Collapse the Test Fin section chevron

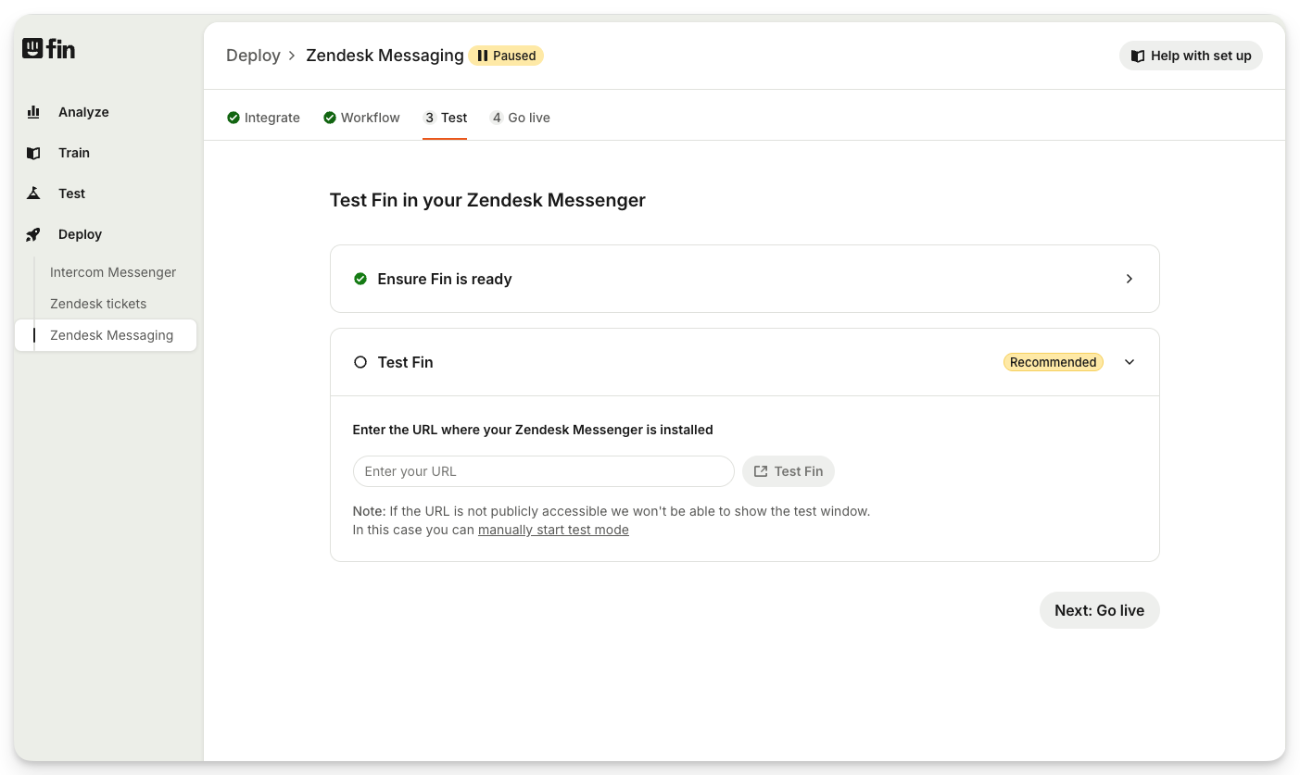point(1129,362)
